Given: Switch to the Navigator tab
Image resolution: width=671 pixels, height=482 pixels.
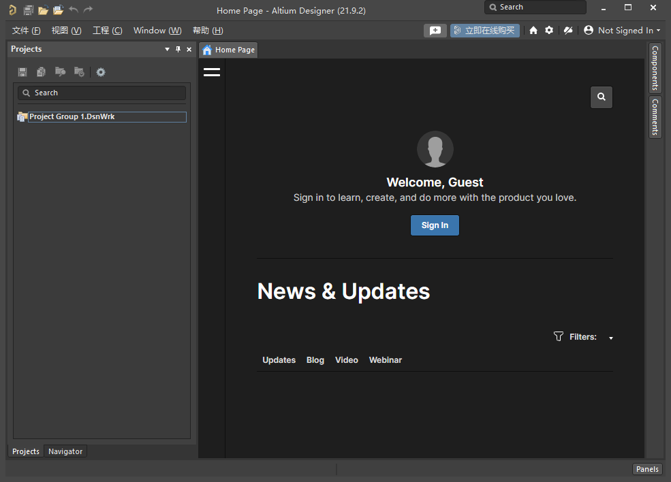Looking at the screenshot, I should [x=65, y=451].
